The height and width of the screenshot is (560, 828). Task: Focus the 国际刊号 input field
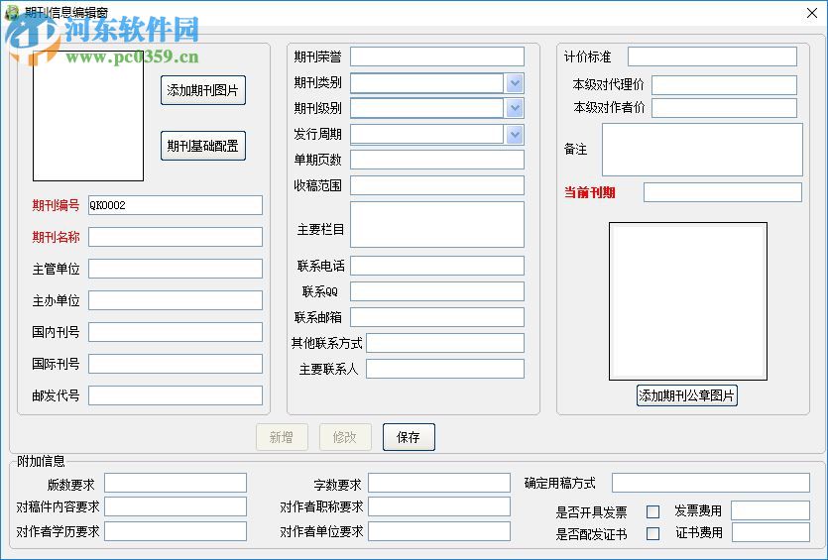[x=176, y=364]
